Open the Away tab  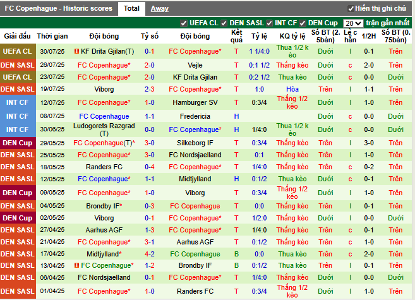[x=160, y=8]
